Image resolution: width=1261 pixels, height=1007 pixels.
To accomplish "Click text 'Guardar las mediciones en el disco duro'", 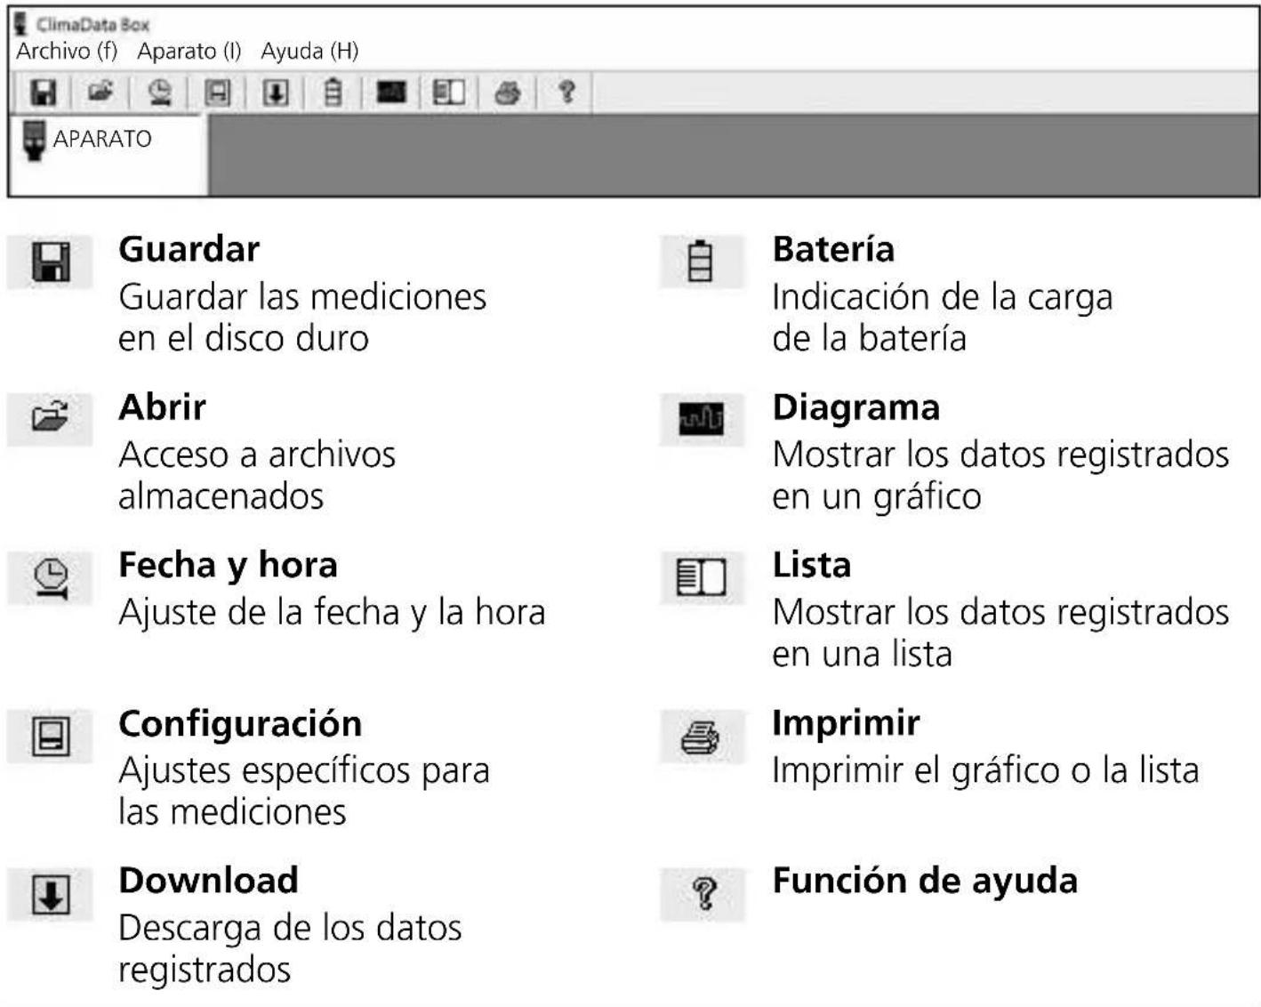I will click(302, 318).
